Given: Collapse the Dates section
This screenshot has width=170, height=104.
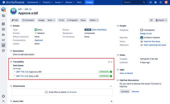Looking at the screenshot, I should [x=118, y=55].
